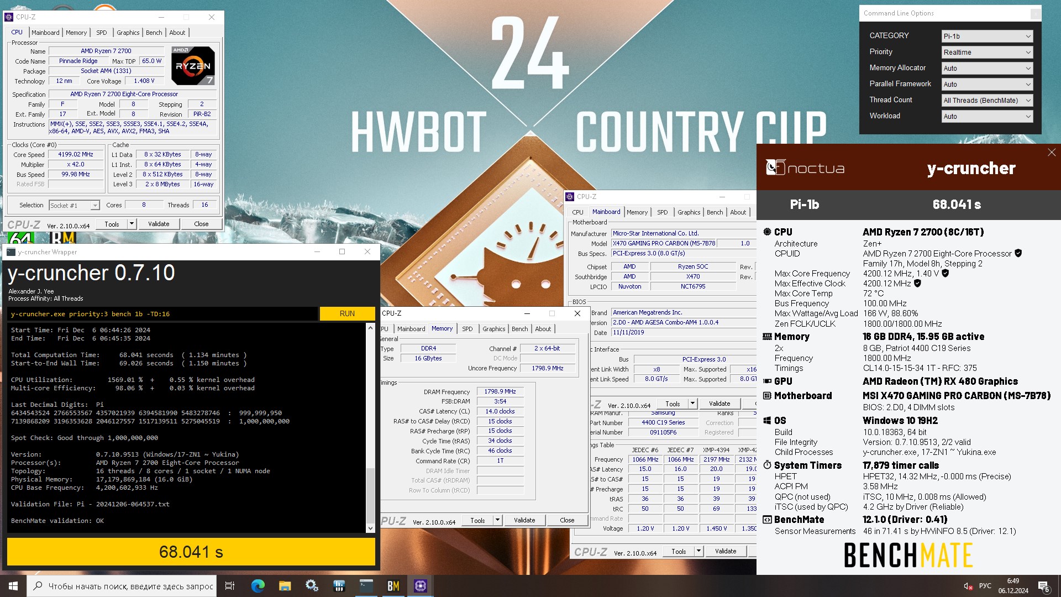This screenshot has width=1061, height=597.
Task: Click Validate in the CPU-Z Memory window
Action: (524, 520)
